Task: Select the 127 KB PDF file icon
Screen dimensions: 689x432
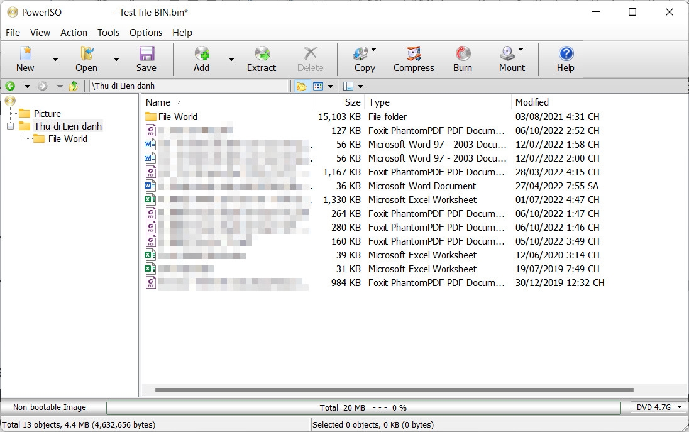Action: coord(151,131)
